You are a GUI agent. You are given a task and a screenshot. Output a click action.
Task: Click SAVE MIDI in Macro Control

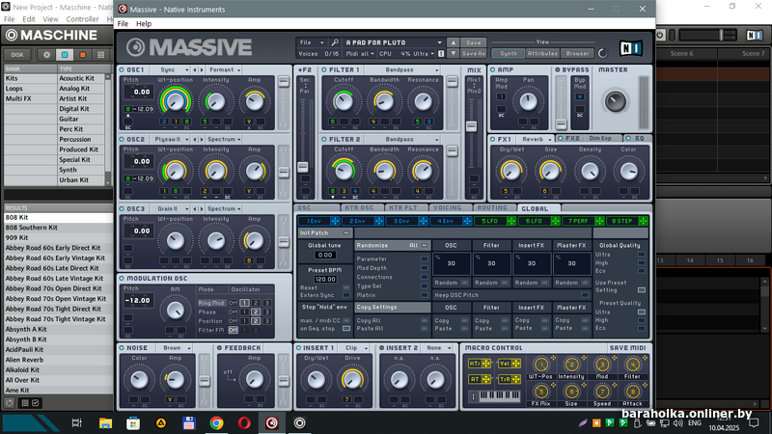tap(627, 348)
